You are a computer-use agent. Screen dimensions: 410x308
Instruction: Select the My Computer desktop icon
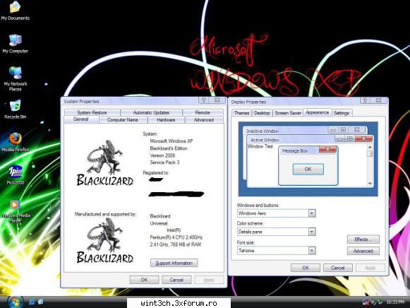pos(15,43)
